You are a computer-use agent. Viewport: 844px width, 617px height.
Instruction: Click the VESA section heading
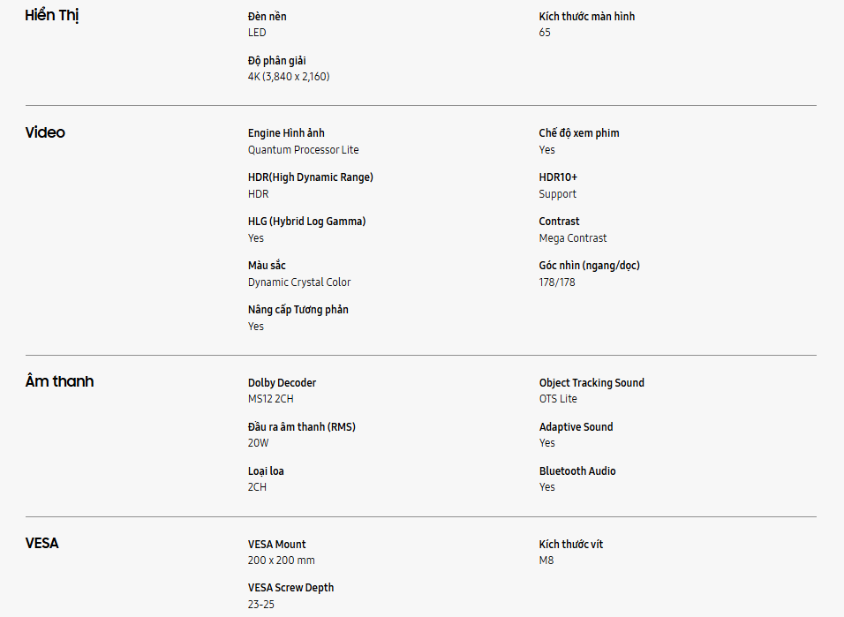(41, 543)
